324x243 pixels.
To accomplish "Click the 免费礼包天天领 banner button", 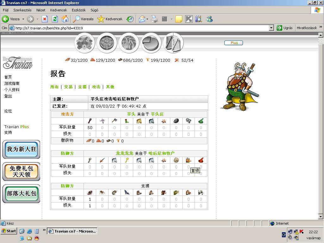I will [21, 171].
